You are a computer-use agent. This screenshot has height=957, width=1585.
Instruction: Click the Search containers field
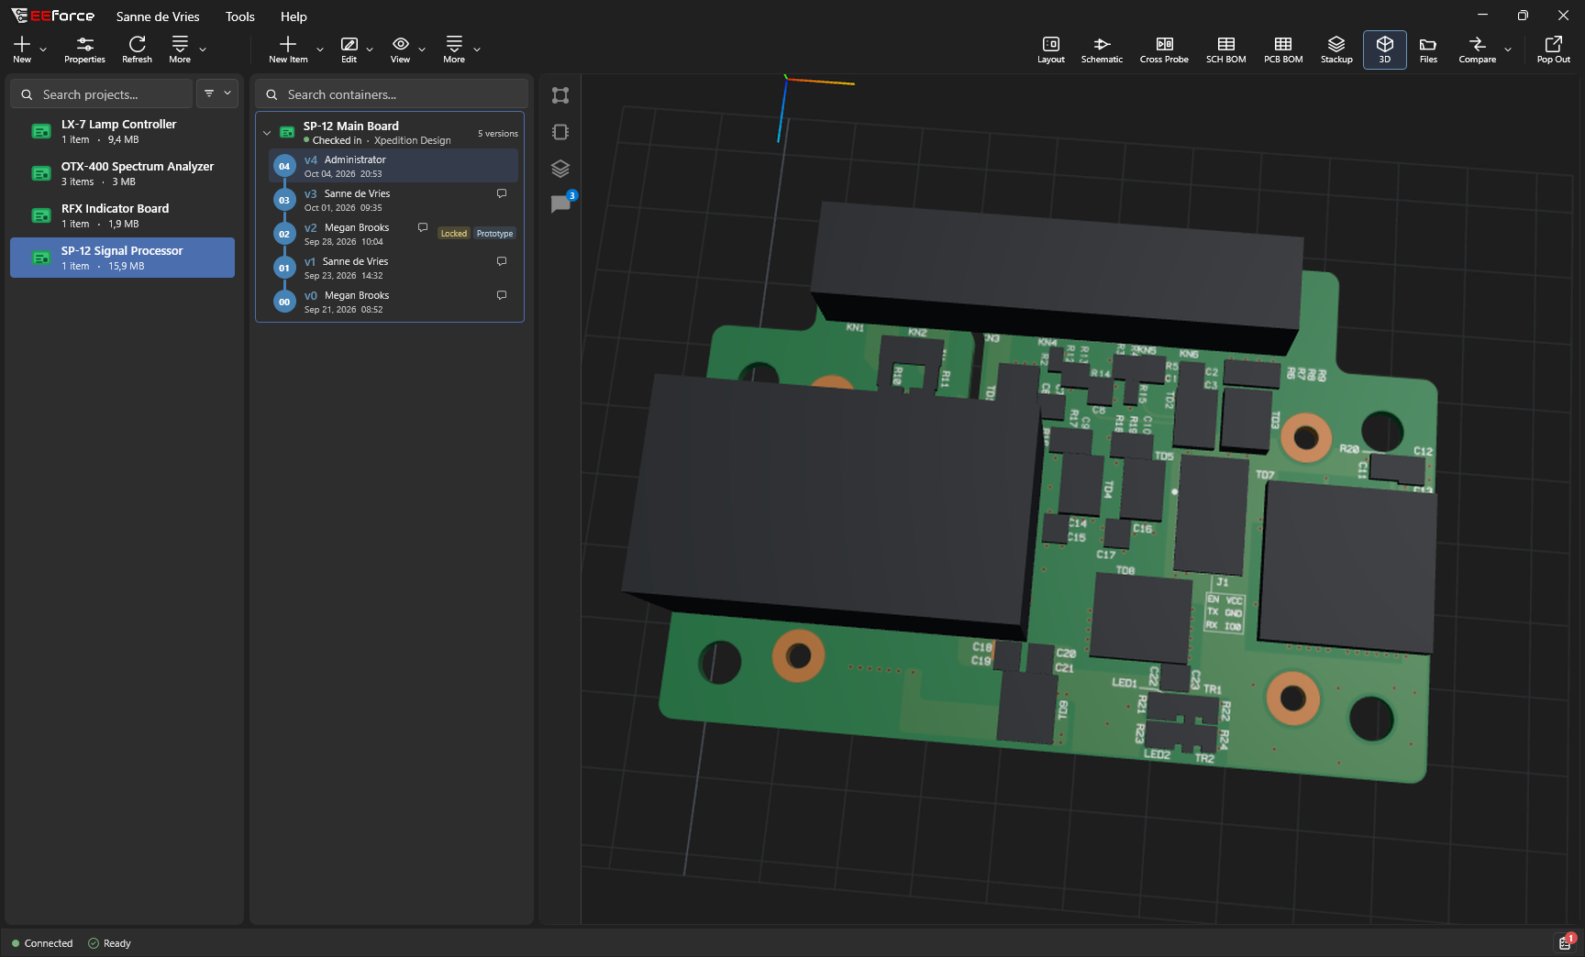click(391, 93)
